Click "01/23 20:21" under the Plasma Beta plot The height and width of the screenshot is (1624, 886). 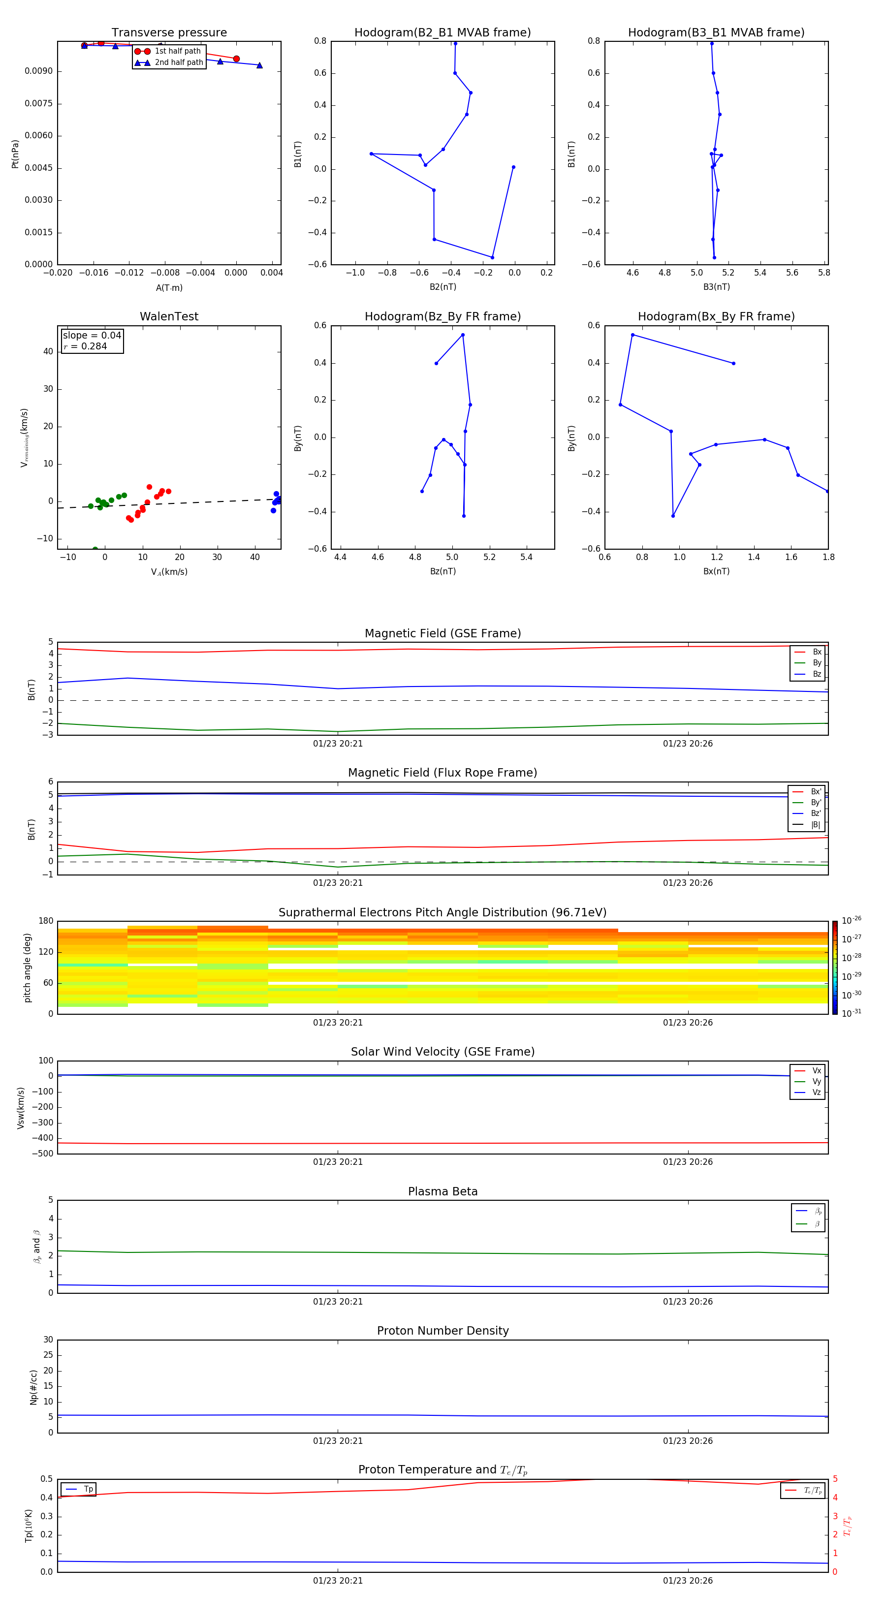(x=337, y=1302)
